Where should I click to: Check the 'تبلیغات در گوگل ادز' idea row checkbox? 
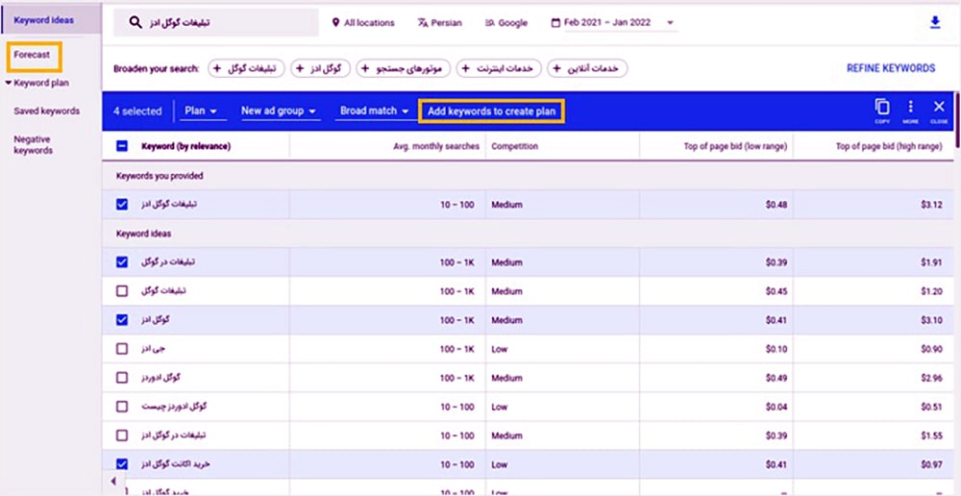(122, 435)
